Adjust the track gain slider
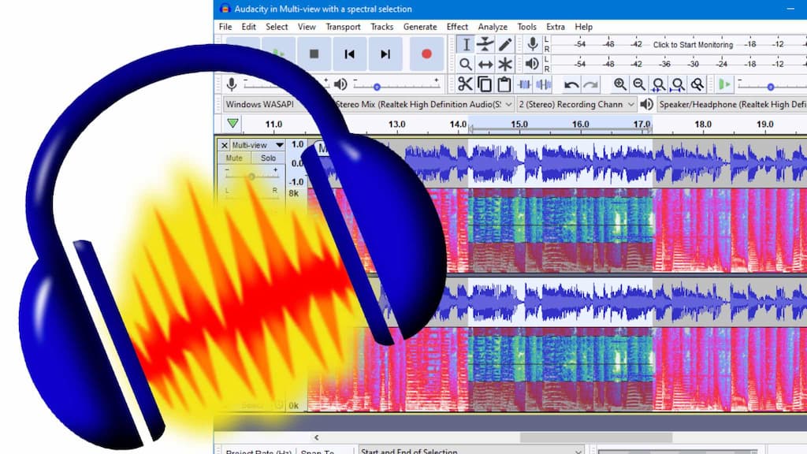This screenshot has height=454, width=807. click(251, 176)
